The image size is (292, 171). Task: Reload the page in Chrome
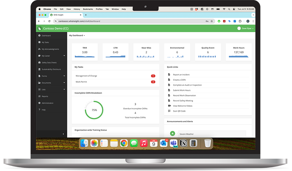(49, 21)
